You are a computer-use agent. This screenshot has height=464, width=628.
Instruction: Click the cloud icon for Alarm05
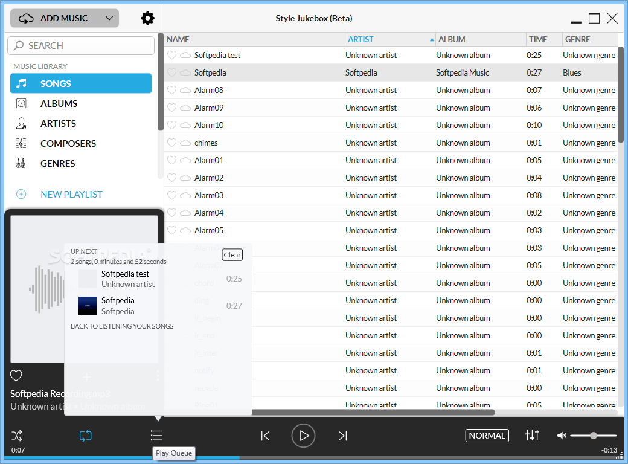185,230
